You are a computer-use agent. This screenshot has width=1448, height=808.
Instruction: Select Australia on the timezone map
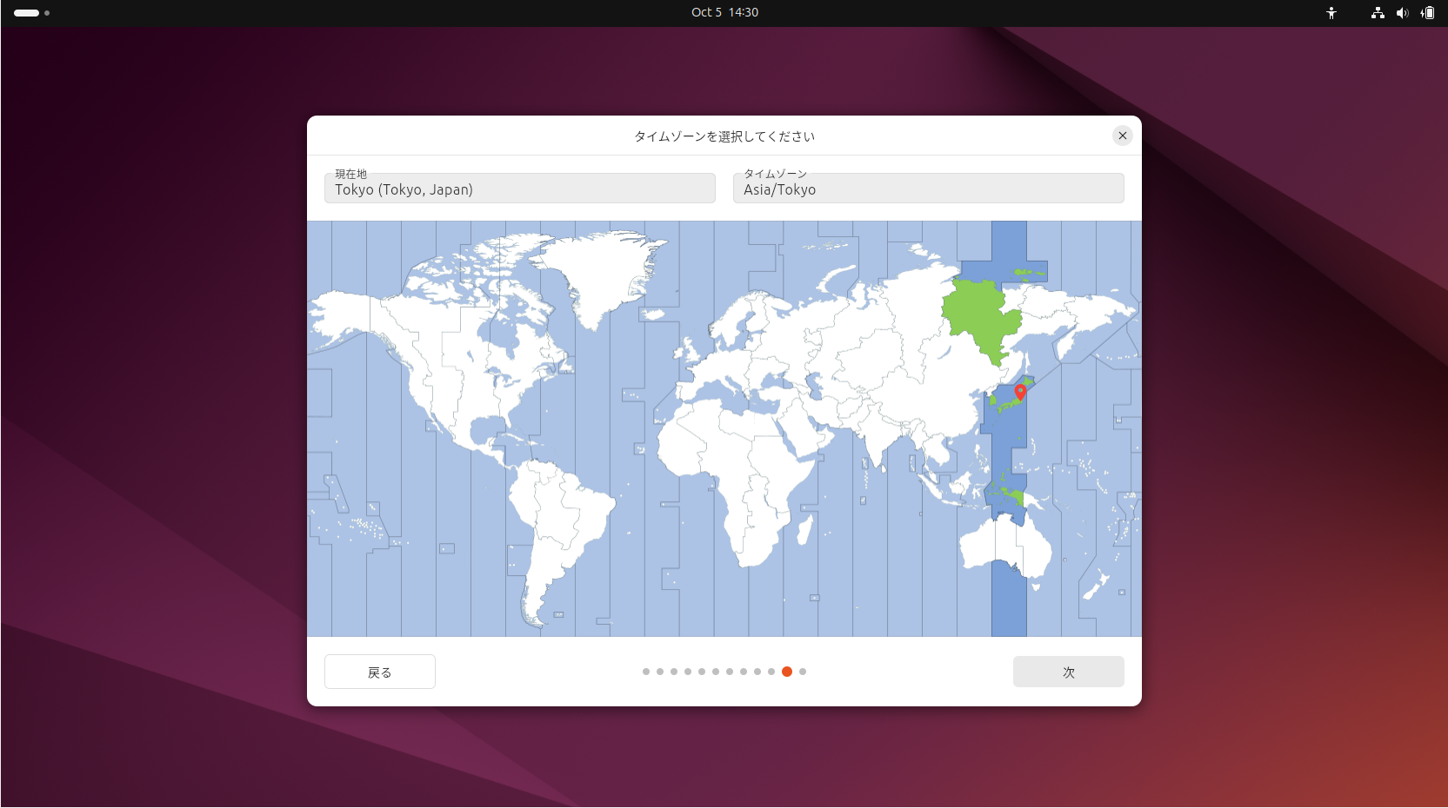[1000, 546]
